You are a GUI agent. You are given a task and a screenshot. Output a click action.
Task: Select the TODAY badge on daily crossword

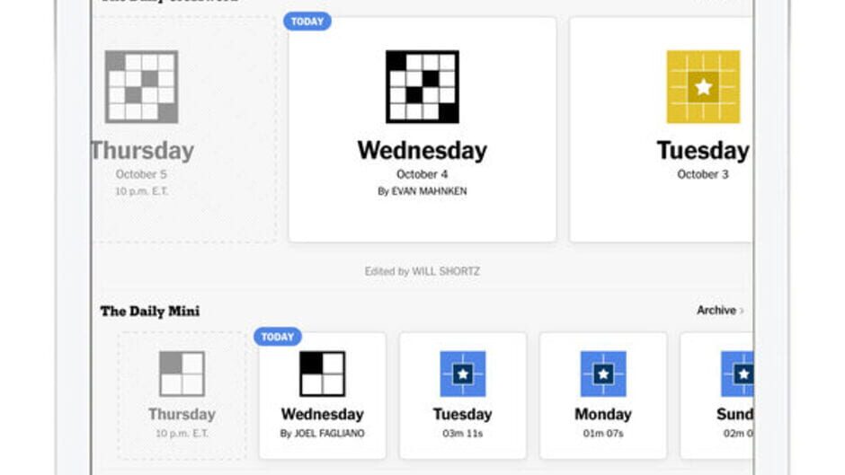tap(307, 22)
